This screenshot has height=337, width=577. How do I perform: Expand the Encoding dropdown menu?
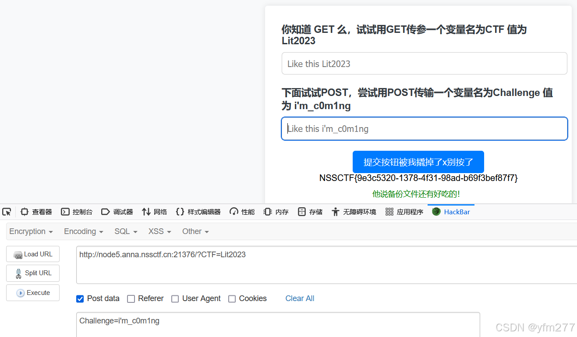tap(84, 231)
